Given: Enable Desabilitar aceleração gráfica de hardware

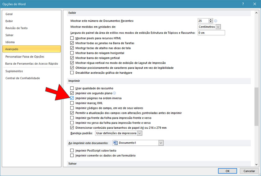Looking at the screenshot, I should click(x=72, y=73).
